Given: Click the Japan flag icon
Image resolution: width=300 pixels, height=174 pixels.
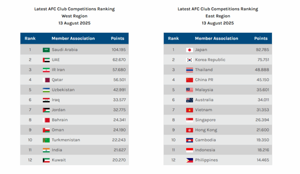Looking at the screenshot, I should click(x=189, y=50).
